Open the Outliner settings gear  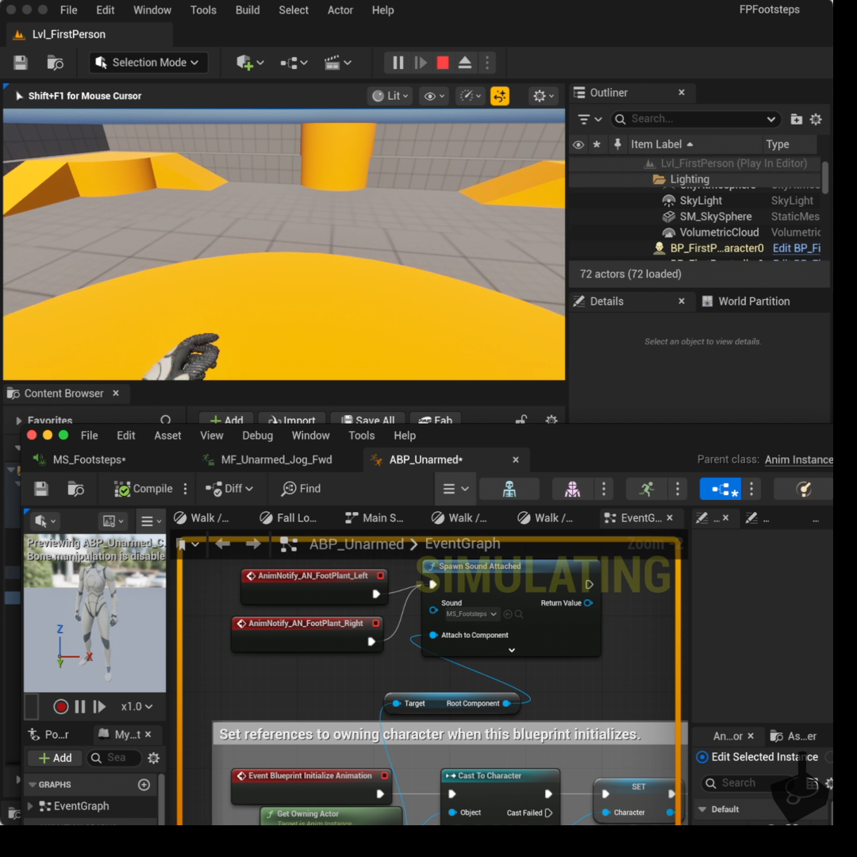[x=816, y=119]
